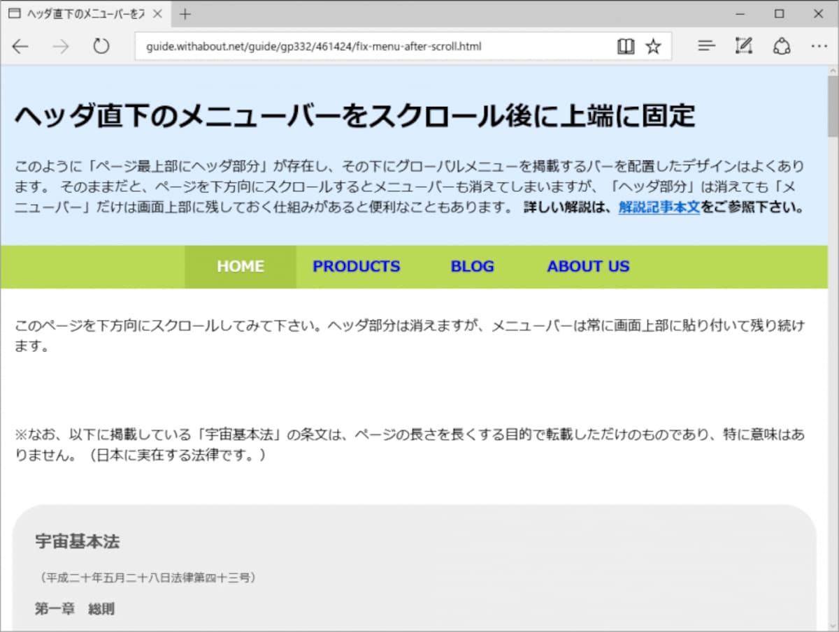Screen dimensions: 839x632
Task: Click the （平成二十年五月二十八日法律第四十三号） line
Action: point(148,578)
